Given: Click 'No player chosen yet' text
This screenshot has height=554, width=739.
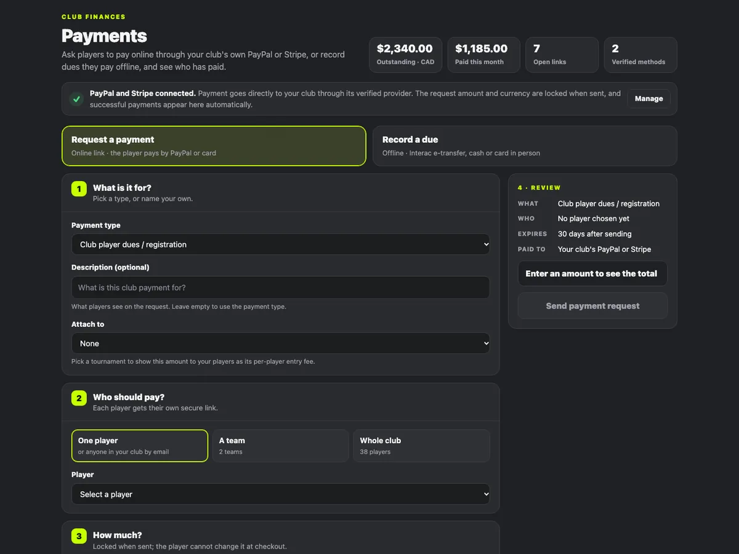Looking at the screenshot, I should click(x=594, y=219).
